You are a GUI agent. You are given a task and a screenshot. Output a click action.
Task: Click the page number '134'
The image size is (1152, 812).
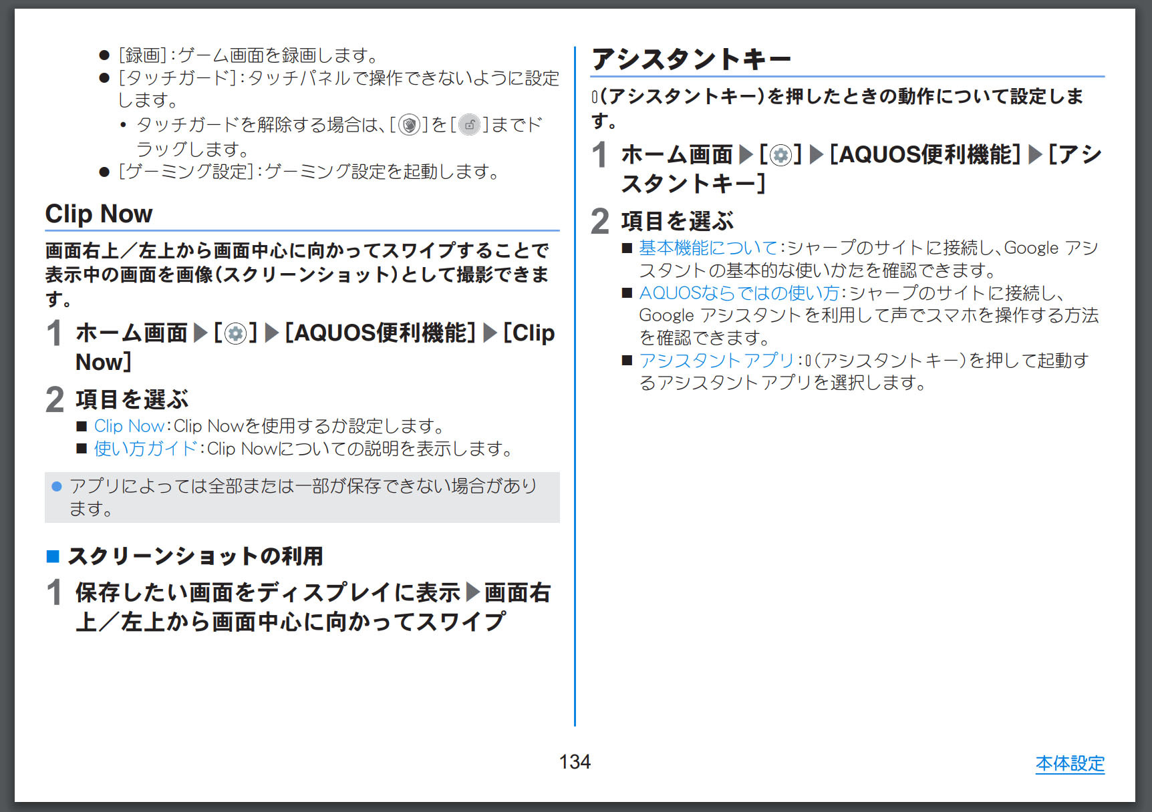(x=575, y=762)
